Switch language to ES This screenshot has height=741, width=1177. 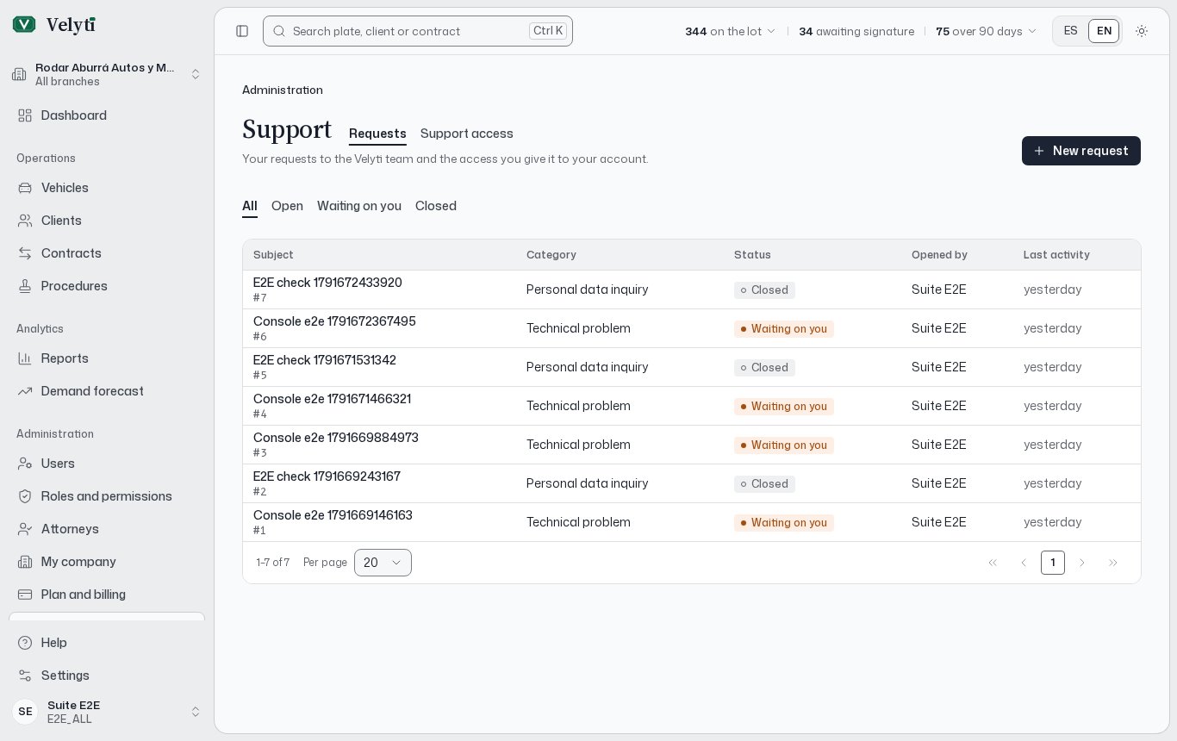[1071, 31]
